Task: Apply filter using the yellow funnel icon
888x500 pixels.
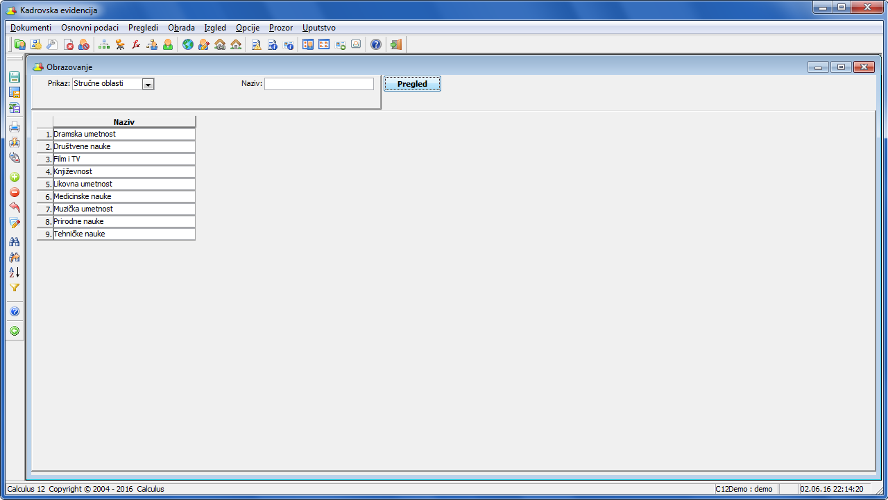Action: (15, 288)
